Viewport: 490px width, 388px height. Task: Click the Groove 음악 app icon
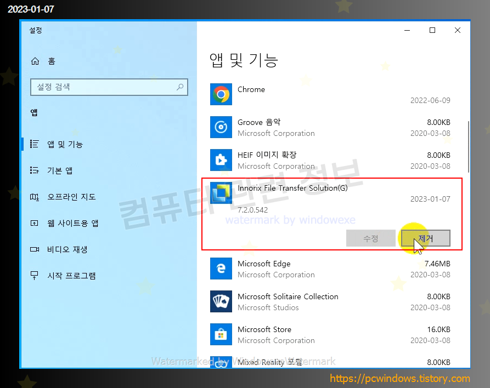pos(221,127)
